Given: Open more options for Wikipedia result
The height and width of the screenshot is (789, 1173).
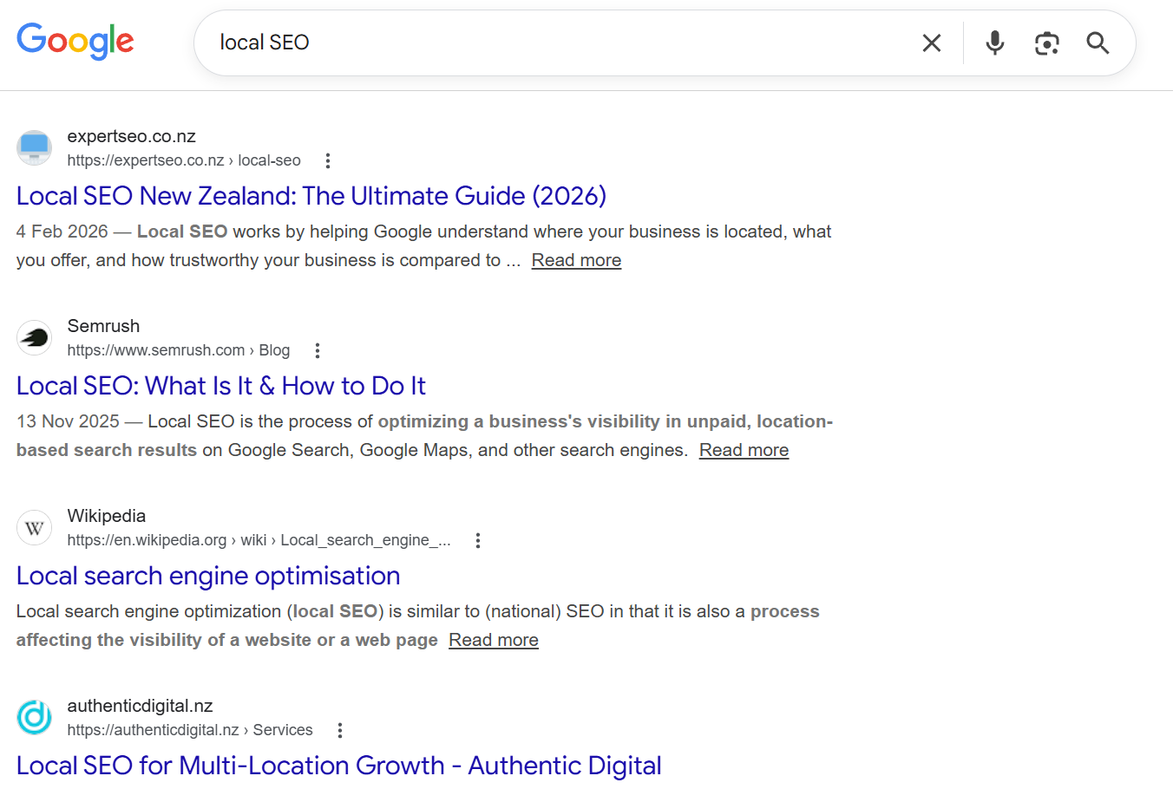Looking at the screenshot, I should click(477, 540).
